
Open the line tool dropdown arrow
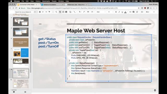tap(76, 12)
